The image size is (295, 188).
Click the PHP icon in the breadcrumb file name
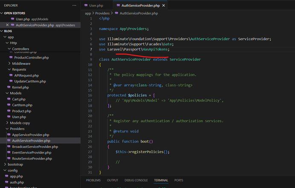pos(117,13)
